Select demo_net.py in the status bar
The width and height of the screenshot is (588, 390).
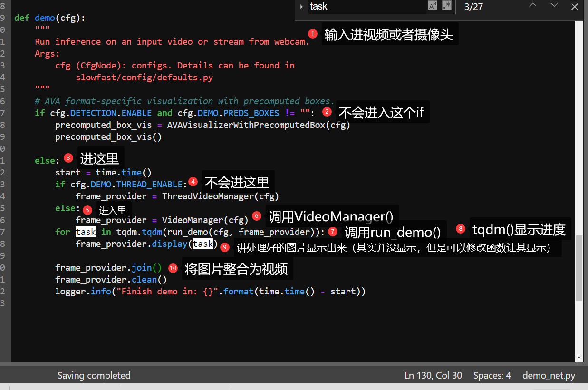549,375
